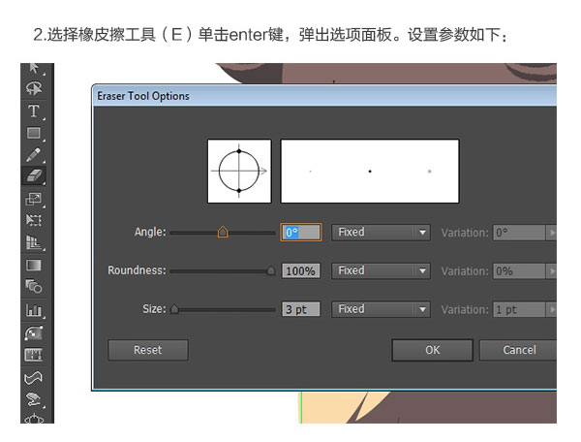Click the wavy flag-shaped tool icon
This screenshot has width=581, height=442.
[34, 378]
